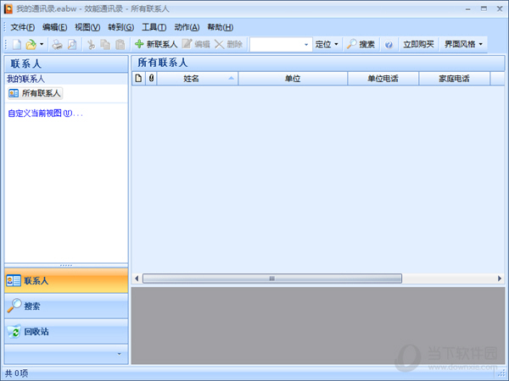
Task: Click the horizontal scrollbar thumb
Action: 272,279
